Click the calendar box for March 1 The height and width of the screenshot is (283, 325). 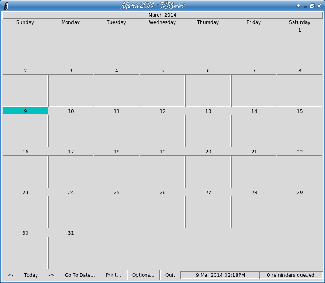(299, 50)
